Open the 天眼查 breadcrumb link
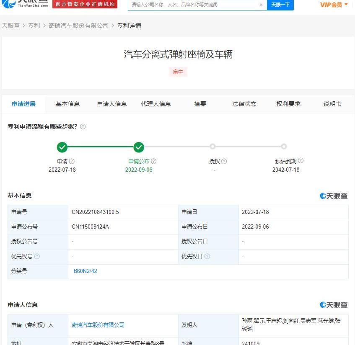355x345 pixels. 10,26
